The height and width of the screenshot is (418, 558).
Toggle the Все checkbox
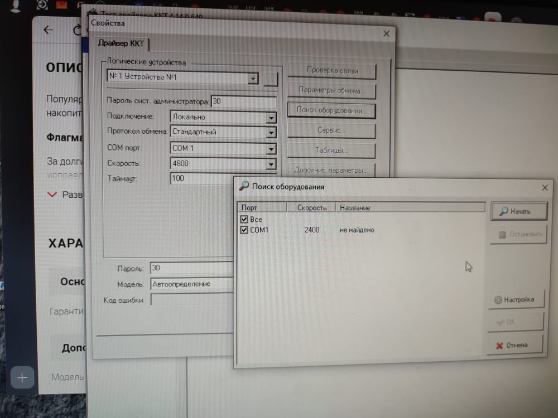coord(244,220)
